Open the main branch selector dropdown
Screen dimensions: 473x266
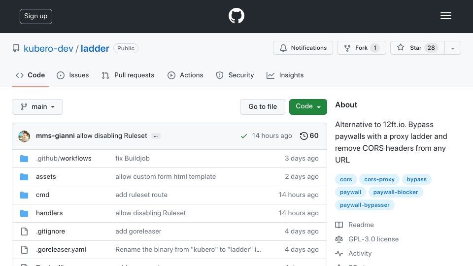click(37, 107)
